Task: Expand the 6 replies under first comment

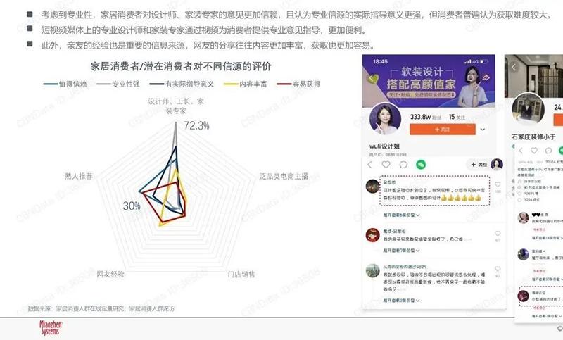Action: (401, 215)
